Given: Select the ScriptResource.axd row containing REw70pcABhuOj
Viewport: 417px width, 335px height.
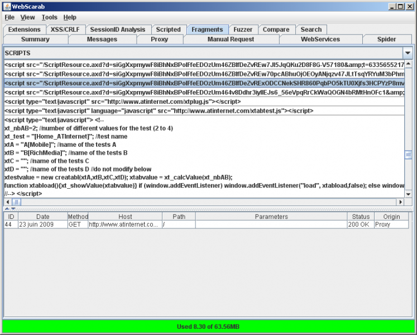Looking at the screenshot, I should coord(204,74).
